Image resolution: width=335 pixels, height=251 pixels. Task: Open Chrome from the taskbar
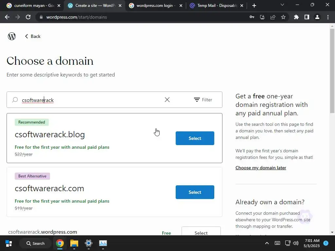click(x=60, y=243)
